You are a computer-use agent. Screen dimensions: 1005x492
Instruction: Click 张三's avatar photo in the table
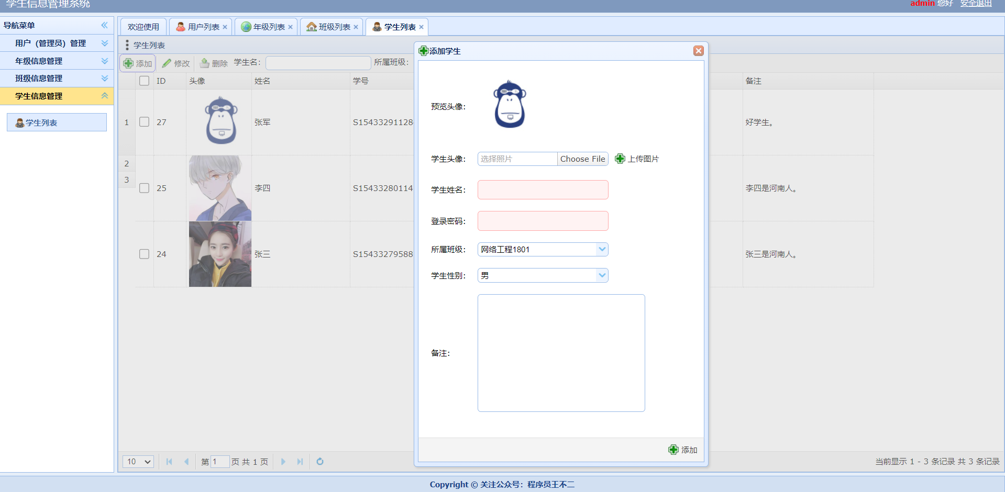click(x=220, y=254)
